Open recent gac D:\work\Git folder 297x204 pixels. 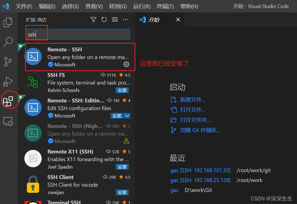(175, 190)
